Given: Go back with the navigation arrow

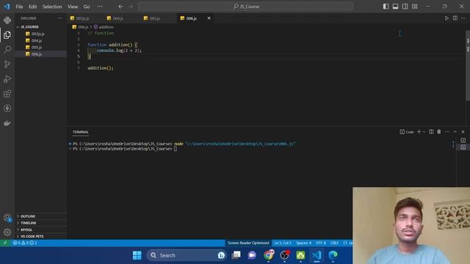Looking at the screenshot, I should (120, 7).
